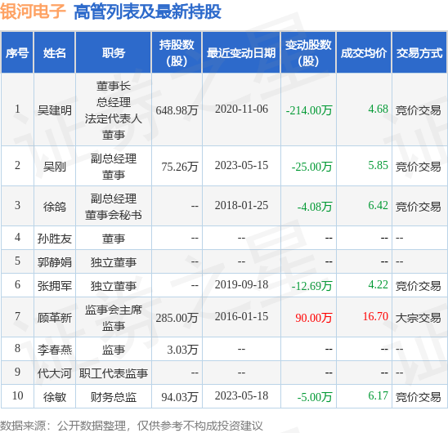Click 独立董事 in 张拥军's row
Screen dimensions: 448x433
(114, 286)
